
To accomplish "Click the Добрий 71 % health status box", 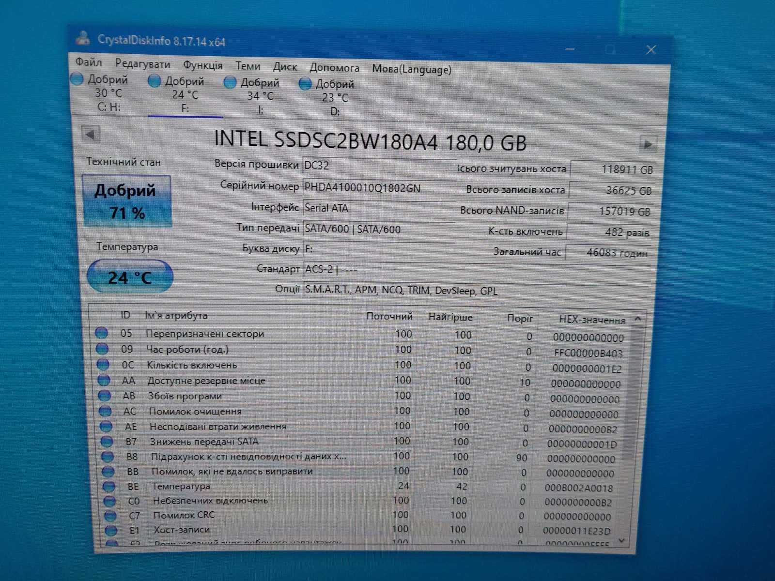I will tap(127, 201).
